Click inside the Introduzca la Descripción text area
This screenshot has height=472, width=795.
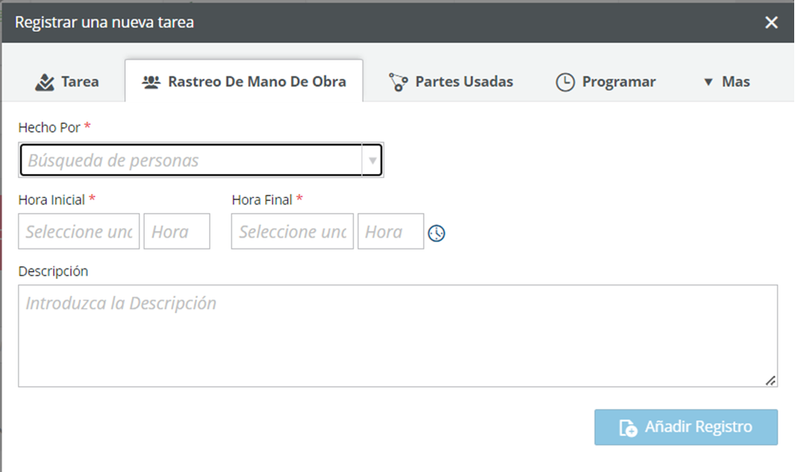point(398,335)
